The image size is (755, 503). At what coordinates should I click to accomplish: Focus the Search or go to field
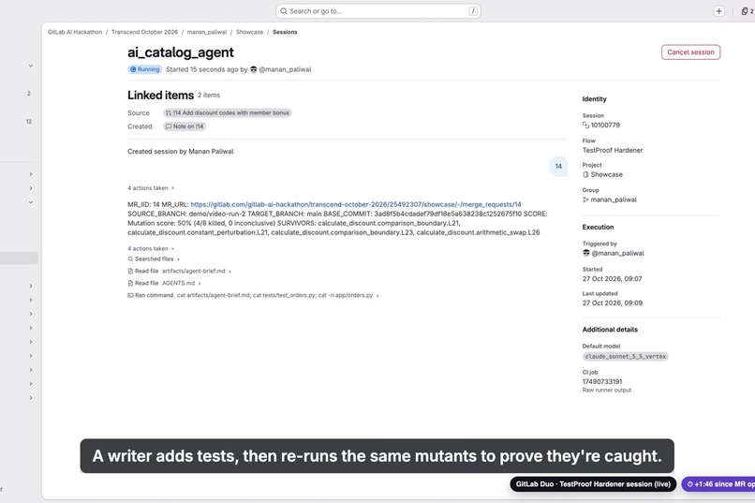point(378,11)
